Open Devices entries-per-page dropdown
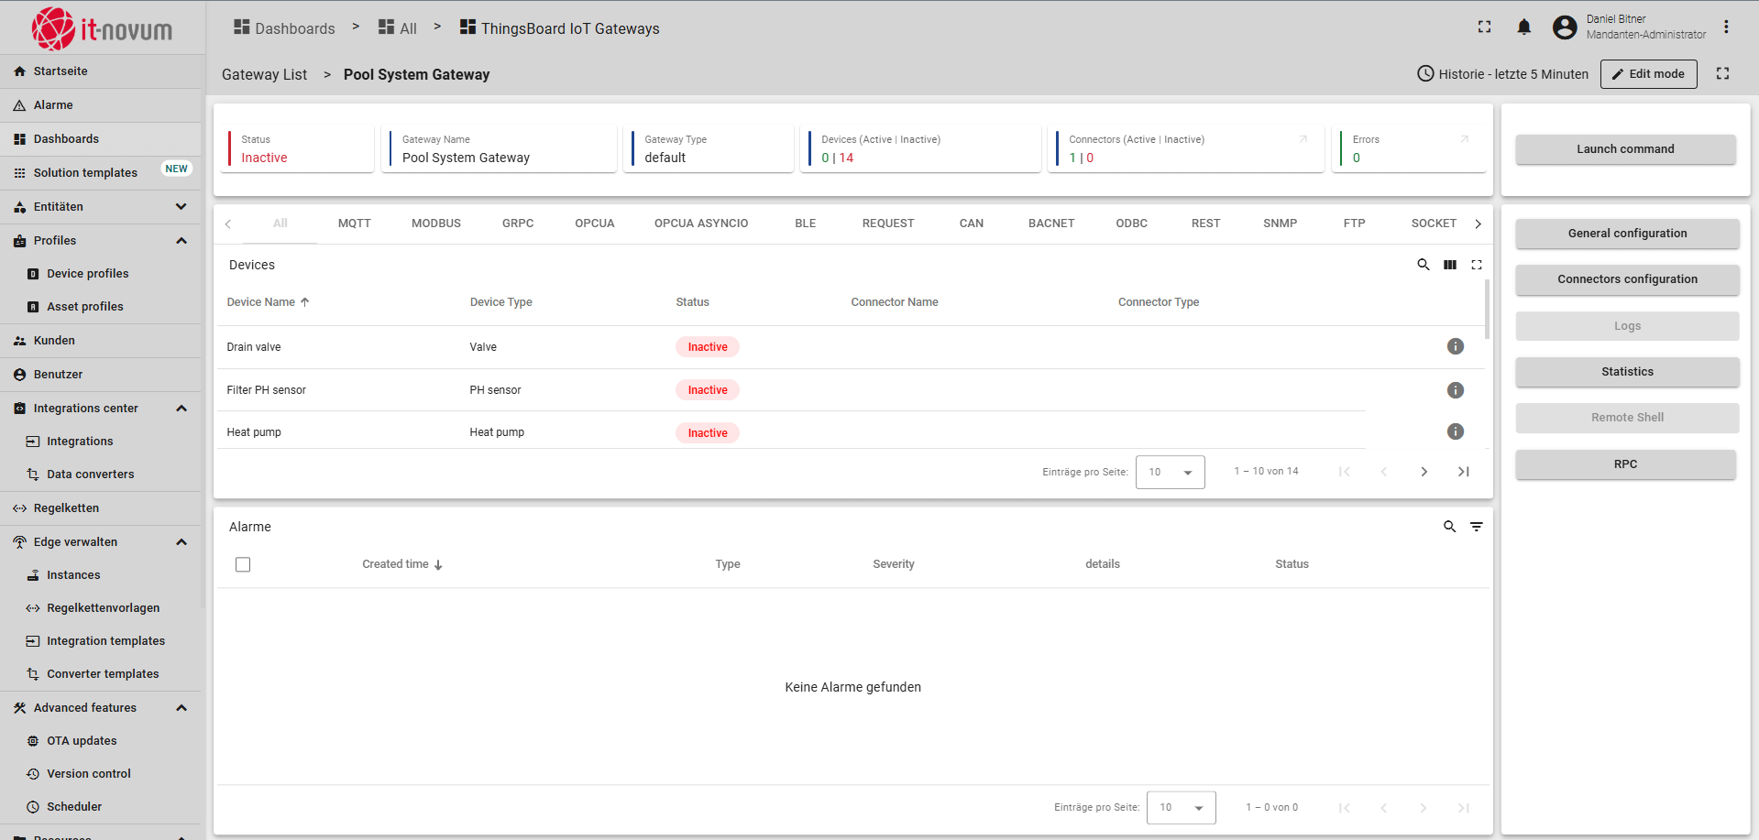This screenshot has width=1759, height=840. click(x=1170, y=472)
